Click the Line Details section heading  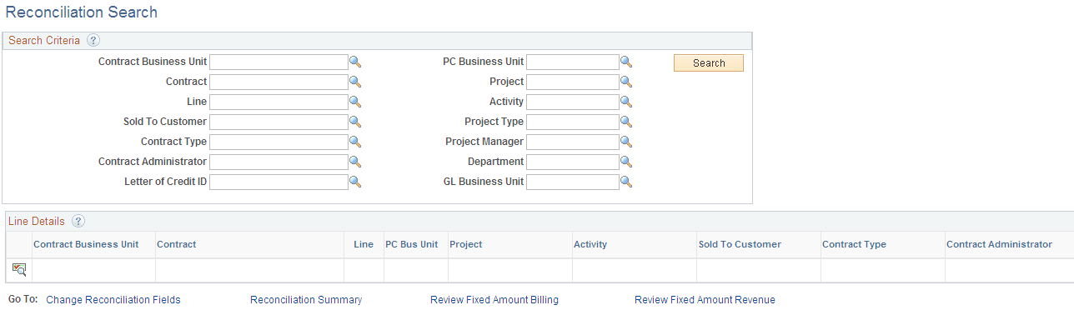(37, 221)
